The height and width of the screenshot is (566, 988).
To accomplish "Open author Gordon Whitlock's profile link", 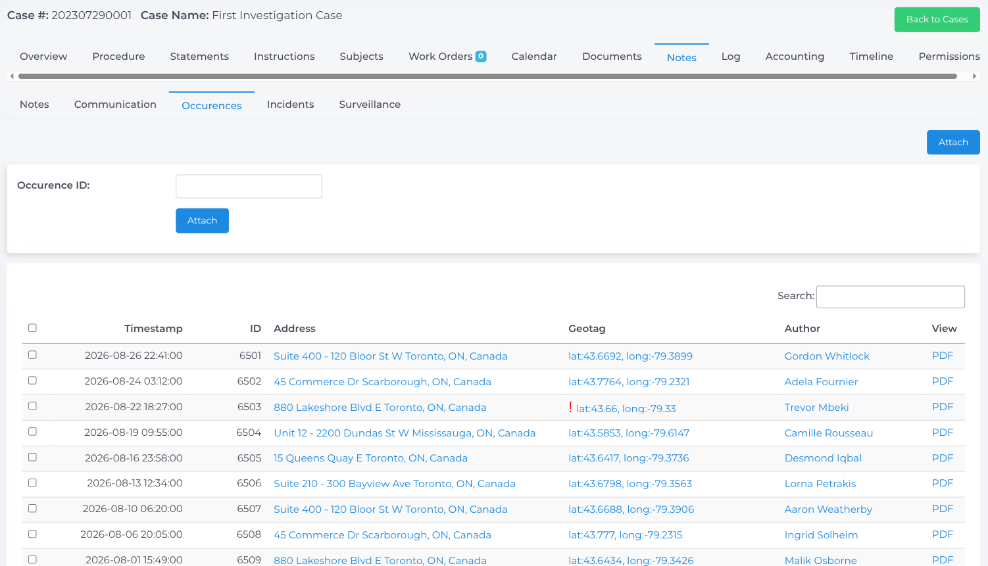I will (x=827, y=356).
